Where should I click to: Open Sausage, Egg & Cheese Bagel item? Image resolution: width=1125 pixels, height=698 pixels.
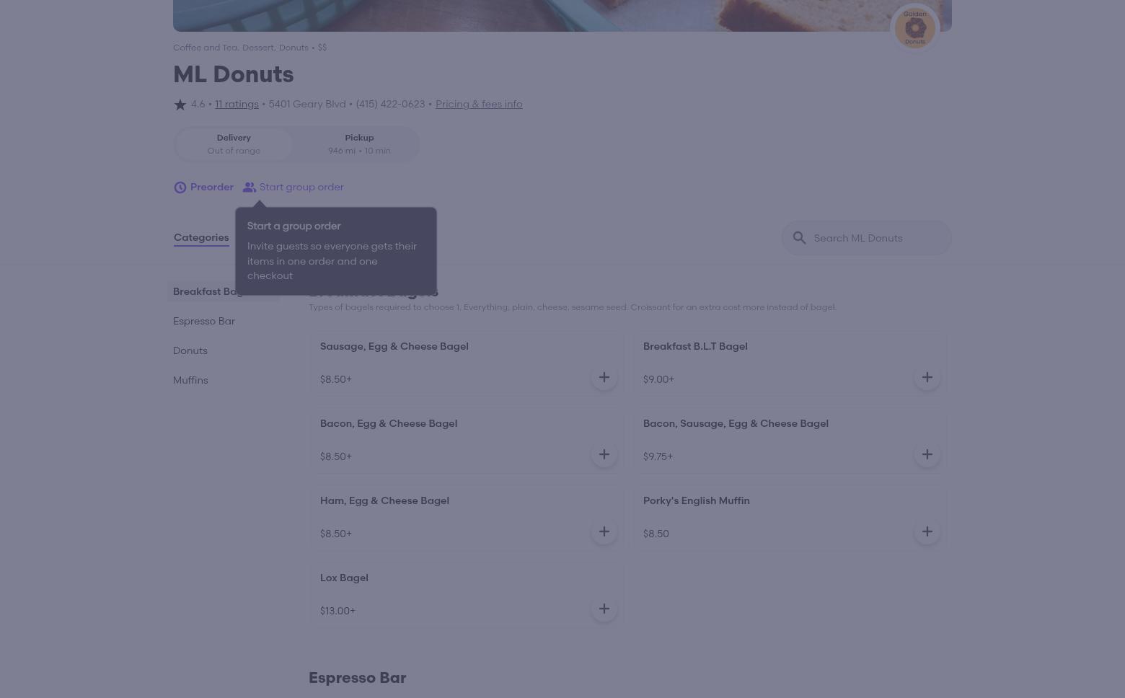[394, 346]
